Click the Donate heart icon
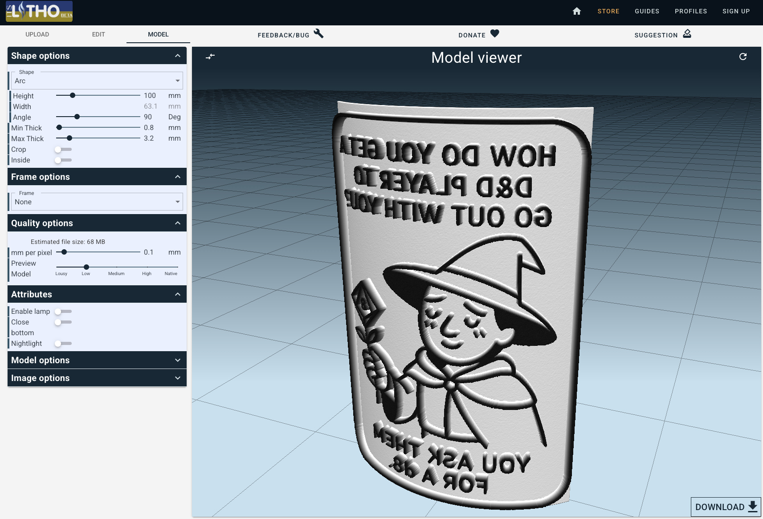The image size is (763, 519). click(494, 34)
